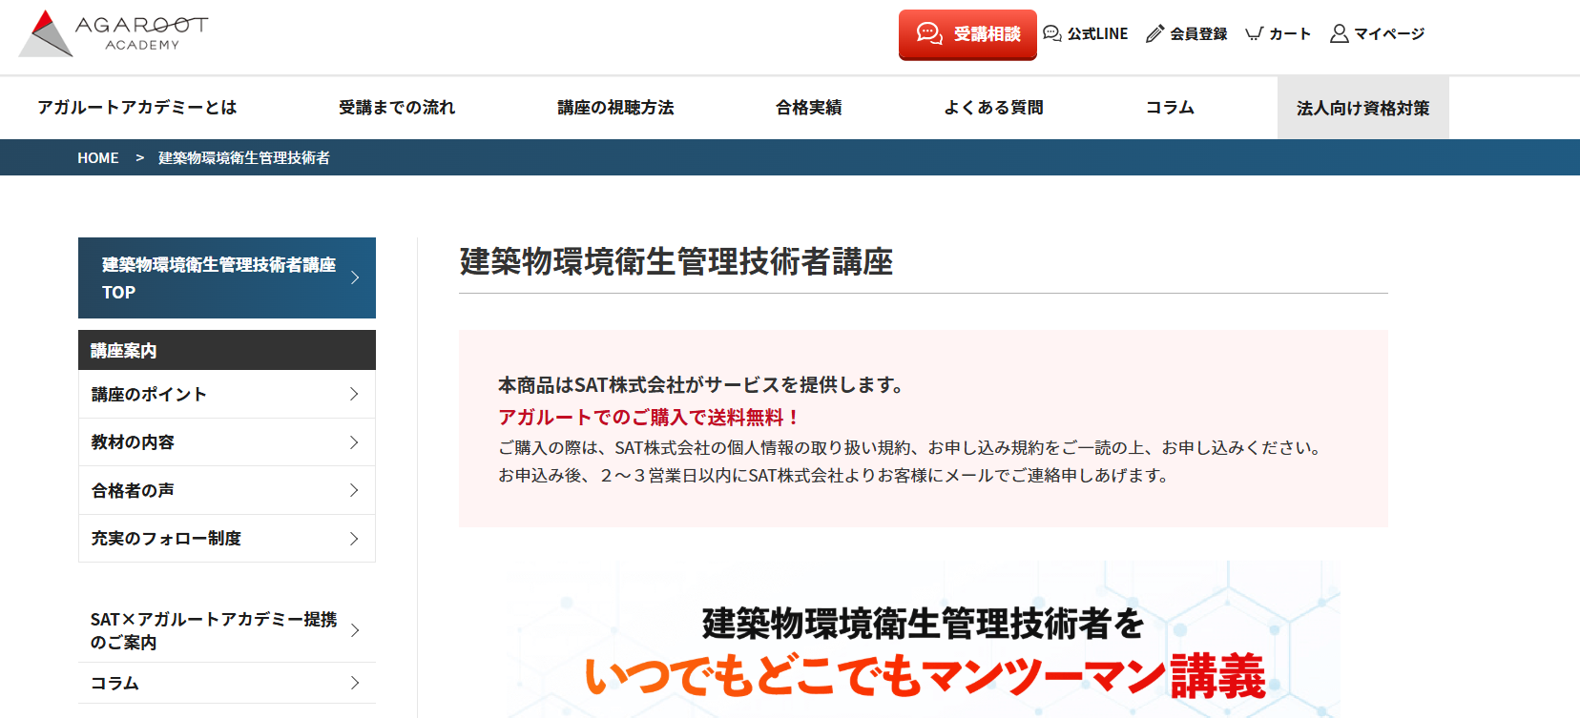The height and width of the screenshot is (718, 1580).
Task: Click the Agaroot Academy logo
Action: pyautogui.click(x=113, y=34)
